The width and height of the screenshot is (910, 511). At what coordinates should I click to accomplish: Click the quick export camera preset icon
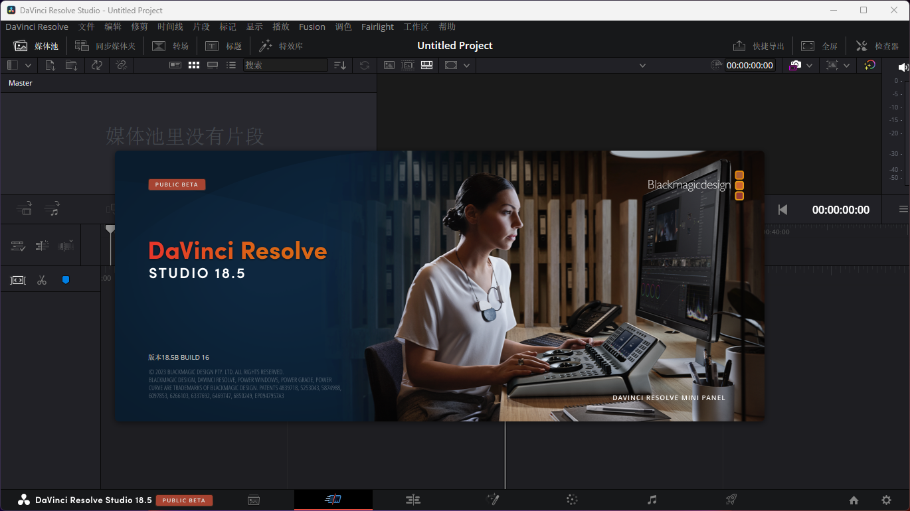[795, 65]
